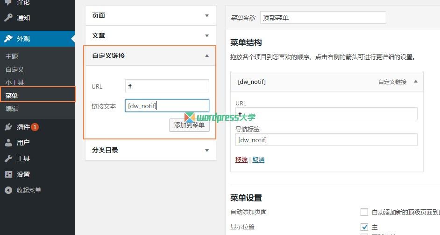The width and height of the screenshot is (440, 235).
Task: Expand the 文章 panel arrow
Action: tap(207, 36)
